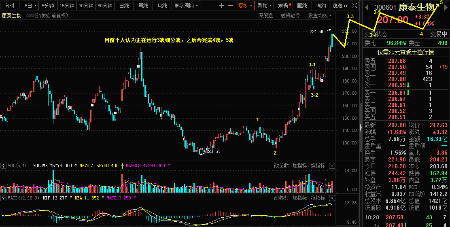The image size is (450, 227).
Task: Click 加指标 in VOL panel
Action: (299, 165)
